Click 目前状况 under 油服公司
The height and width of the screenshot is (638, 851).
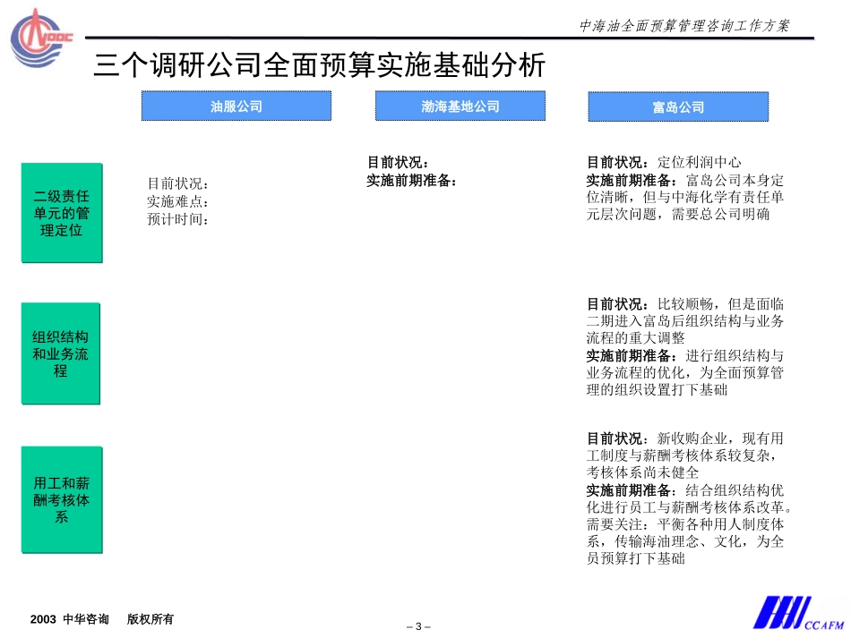tap(177, 183)
